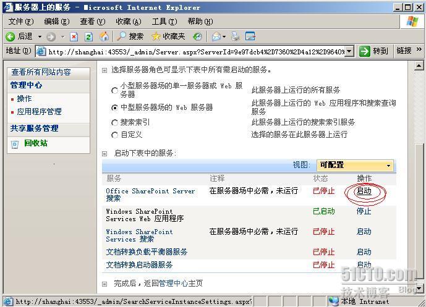Open 查看所有网站内容 link
Viewport: 426px width, 307px height.
[41, 72]
